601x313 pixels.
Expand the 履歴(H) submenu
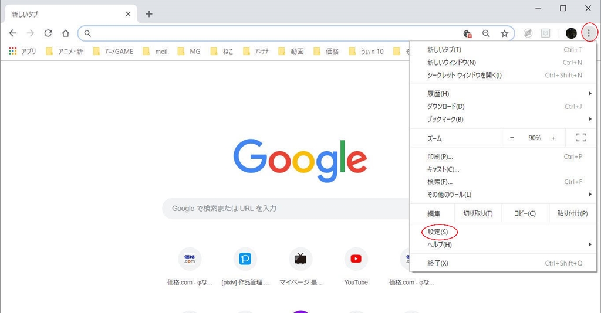click(503, 93)
